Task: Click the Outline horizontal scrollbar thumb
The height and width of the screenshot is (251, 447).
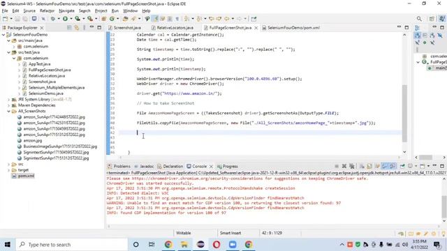Action: [426, 158]
